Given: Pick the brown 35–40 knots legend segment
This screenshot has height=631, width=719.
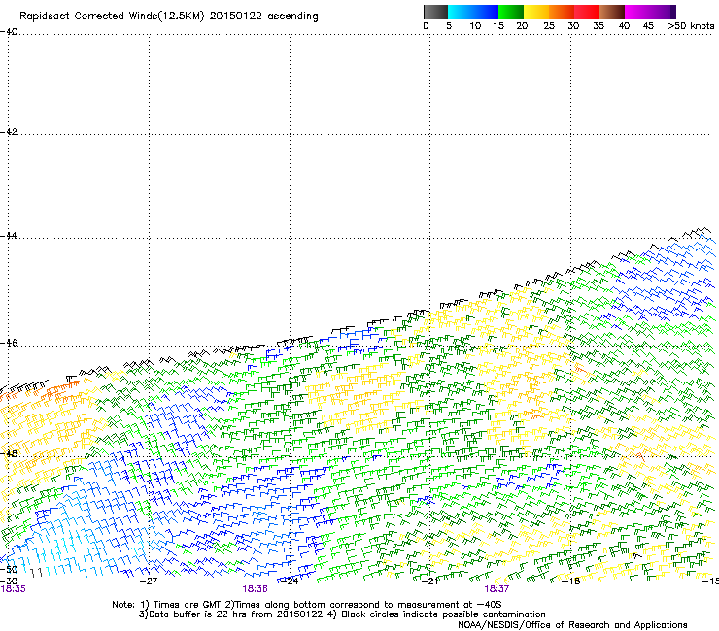Looking at the screenshot, I should pyautogui.click(x=612, y=12).
